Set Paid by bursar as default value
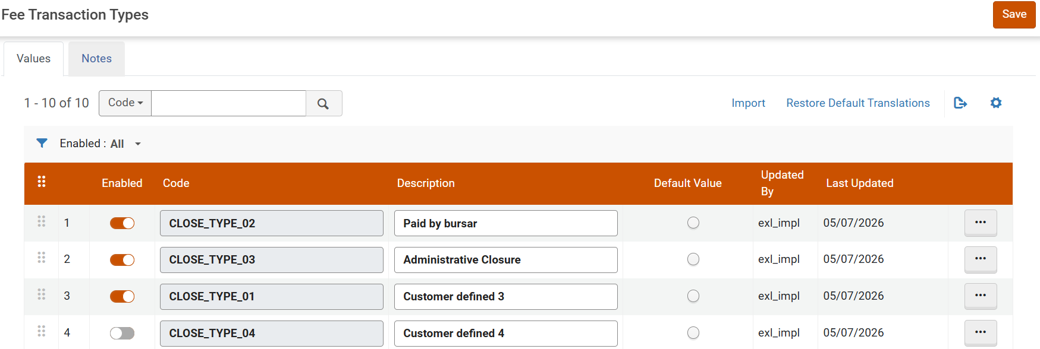 693,223
